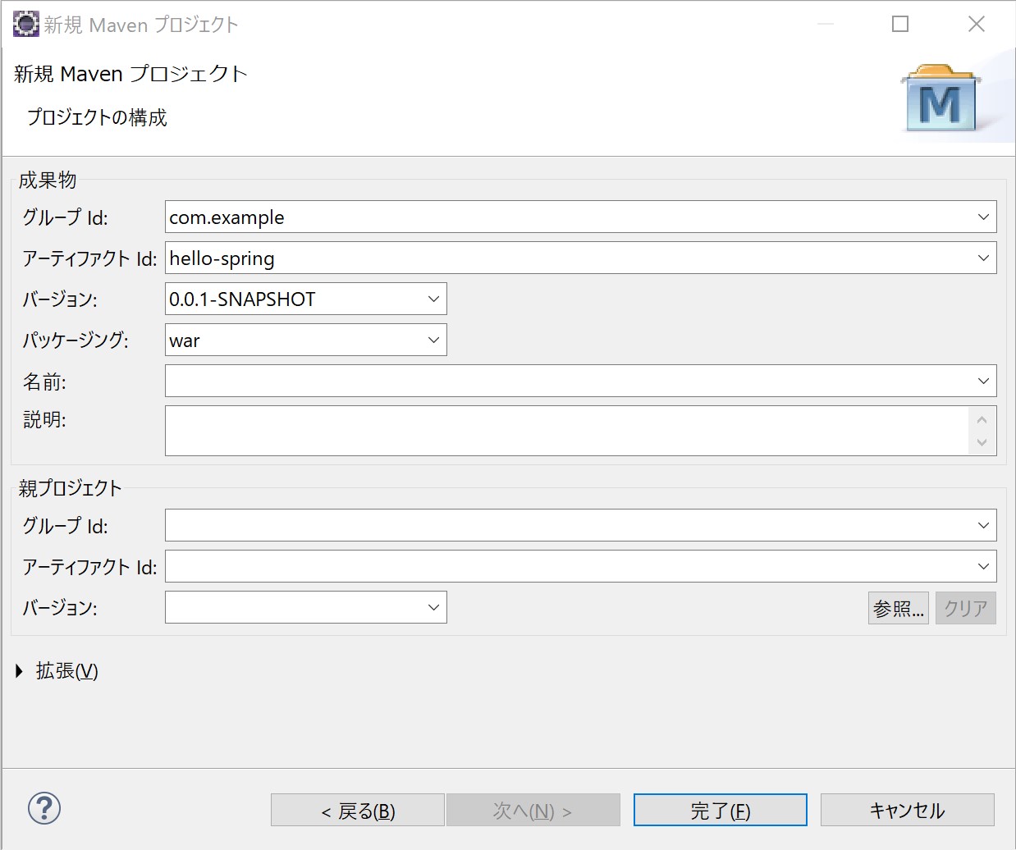Click the description scroll down arrow
The image size is (1016, 850).
click(x=982, y=443)
